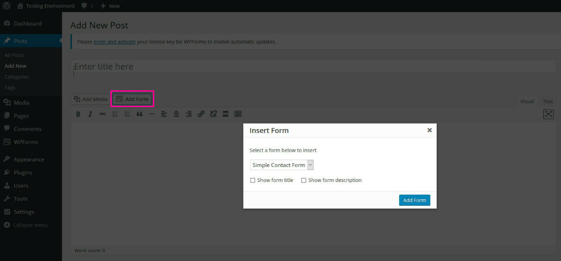561x261 pixels.
Task: Apply blockquote formatting
Action: coord(139,114)
